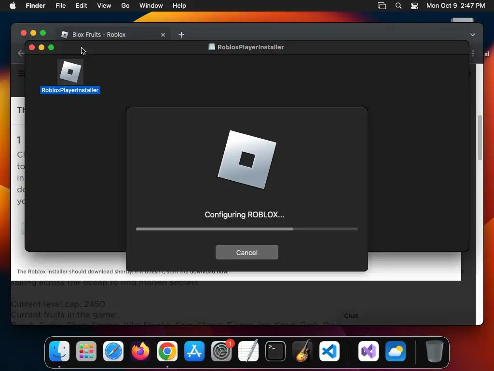Viewport: 494px width, 371px height.
Task: Open the Finder menu
Action: 36,6
